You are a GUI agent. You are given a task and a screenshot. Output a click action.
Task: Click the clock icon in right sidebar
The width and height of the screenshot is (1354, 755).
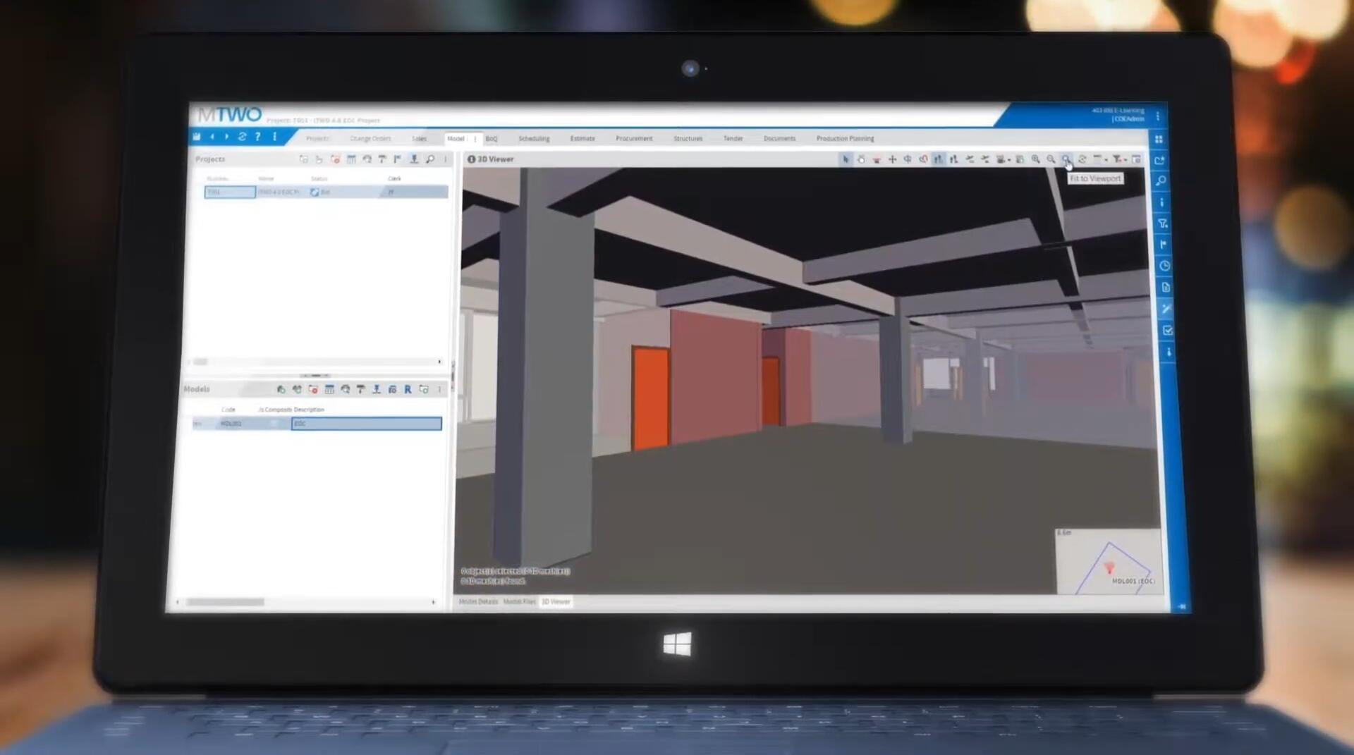point(1165,266)
